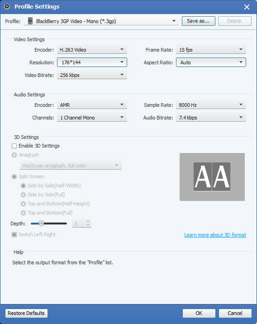Click the 3D Settings section heading
Screen dimensions: 257x324
(26, 137)
